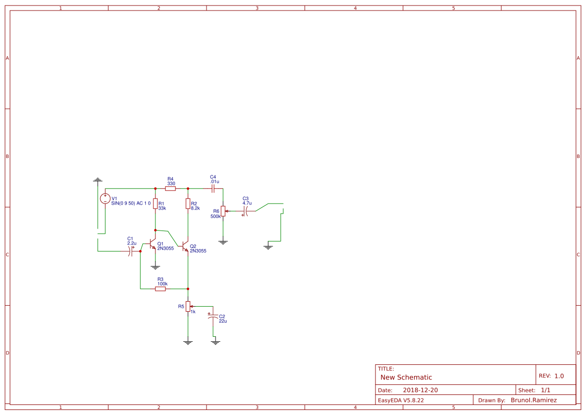Click the ground symbol below R6

[223, 242]
